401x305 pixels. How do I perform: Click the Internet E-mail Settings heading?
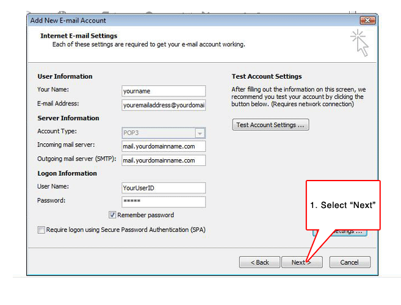click(x=79, y=36)
